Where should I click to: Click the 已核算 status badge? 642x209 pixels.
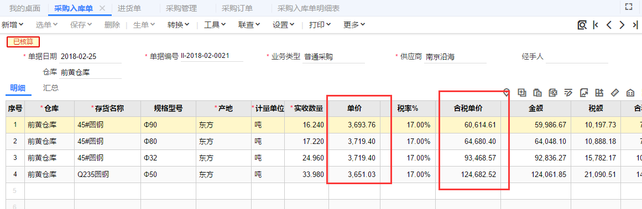pyautogui.click(x=23, y=41)
